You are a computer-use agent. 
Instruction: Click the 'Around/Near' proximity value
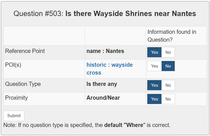click(103, 98)
